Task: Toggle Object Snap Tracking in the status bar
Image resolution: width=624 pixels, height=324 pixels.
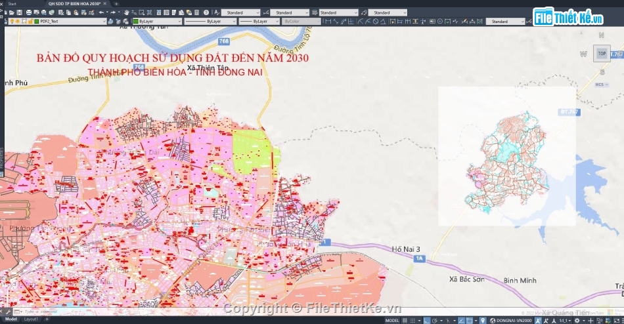Action: point(462,321)
